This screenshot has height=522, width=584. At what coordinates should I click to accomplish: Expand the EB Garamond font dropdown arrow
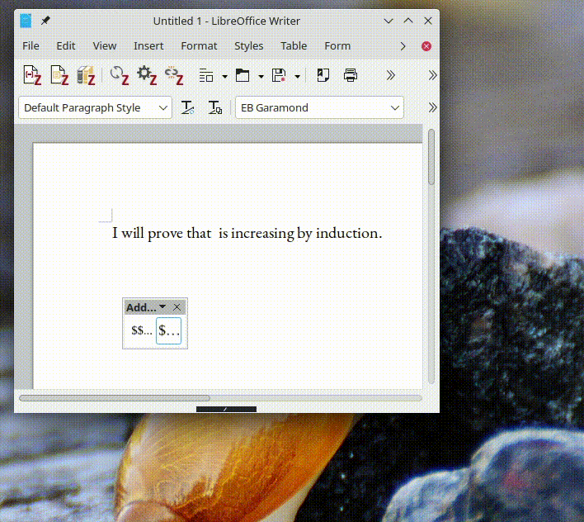tap(395, 107)
